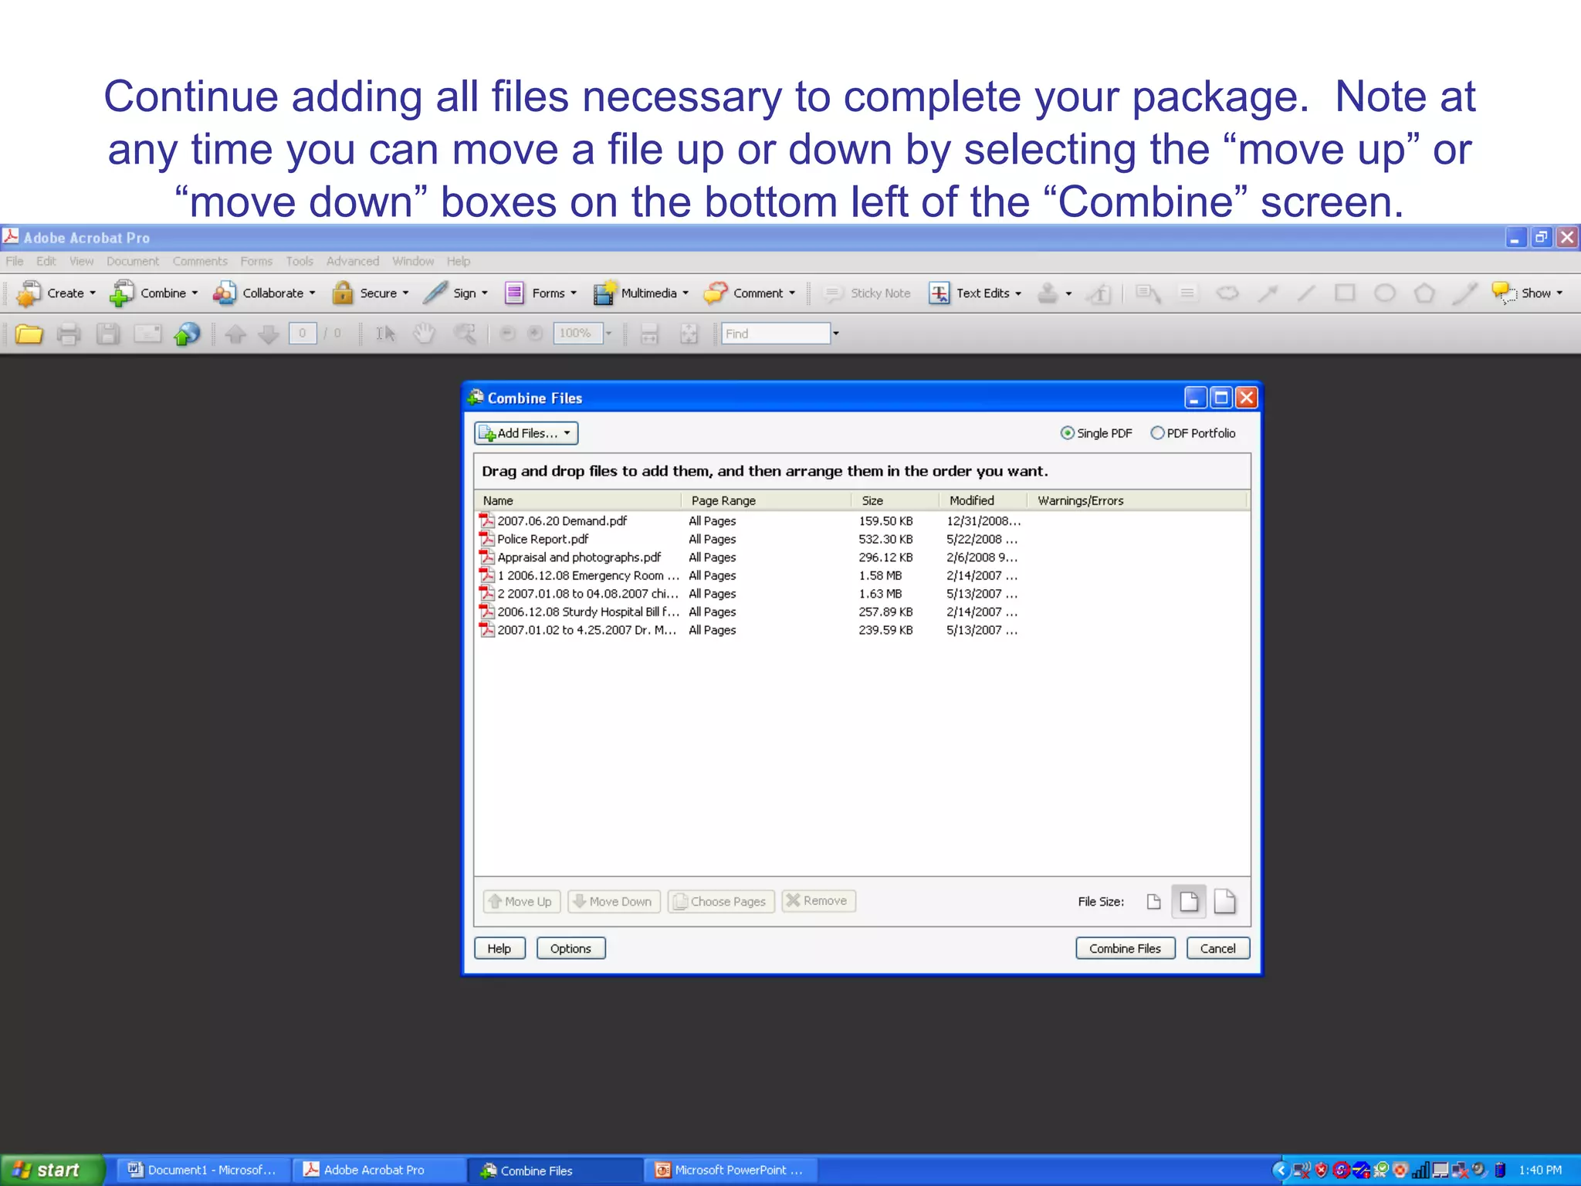1581x1186 pixels.
Task: Click the Move Down button
Action: (x=614, y=901)
